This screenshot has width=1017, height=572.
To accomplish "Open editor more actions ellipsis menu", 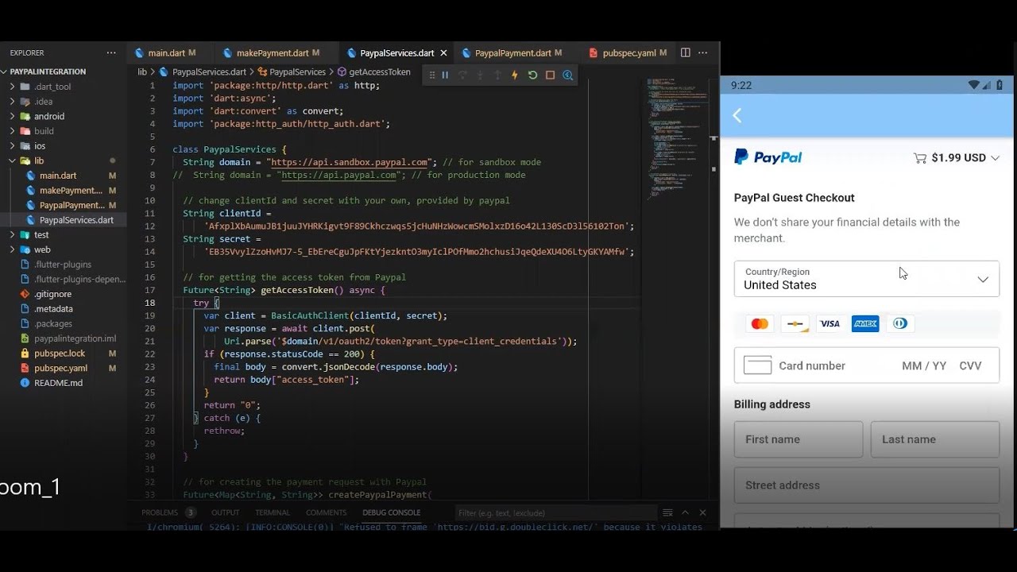I will click(x=702, y=52).
